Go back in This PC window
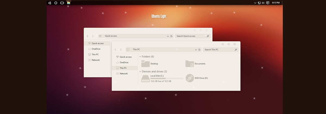The height and width of the screenshot is (114, 326). pyautogui.click(x=115, y=50)
